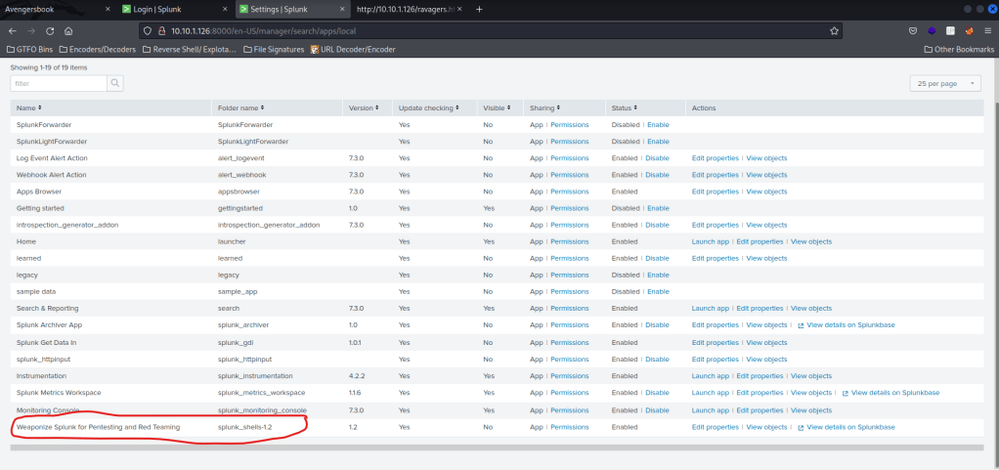Bookmark this page with the star icon
This screenshot has height=470, width=999.
coord(834,30)
